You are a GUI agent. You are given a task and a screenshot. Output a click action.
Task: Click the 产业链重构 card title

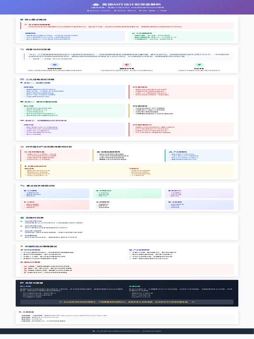[180, 152]
